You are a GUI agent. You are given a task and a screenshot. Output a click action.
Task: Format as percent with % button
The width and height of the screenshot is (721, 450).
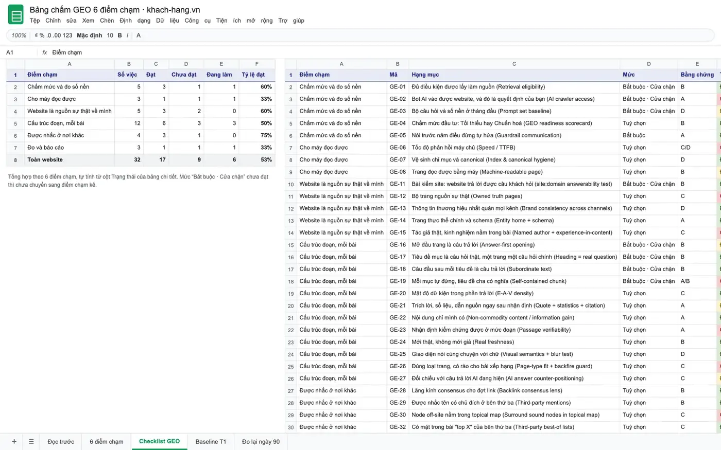[x=42, y=35]
